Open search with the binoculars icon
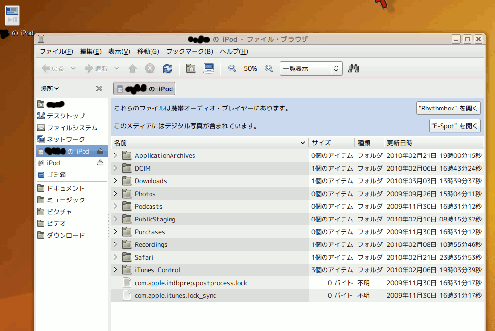495x331 pixels. click(x=354, y=68)
